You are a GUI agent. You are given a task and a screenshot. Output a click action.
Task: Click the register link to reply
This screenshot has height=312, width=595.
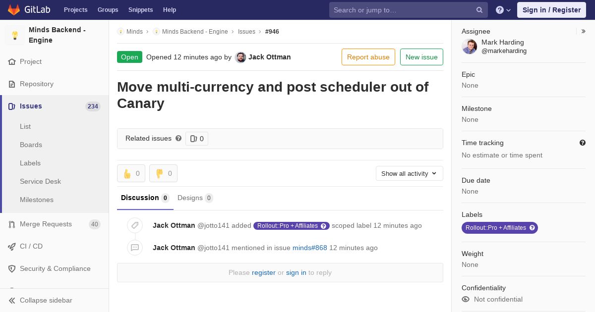pyautogui.click(x=264, y=273)
